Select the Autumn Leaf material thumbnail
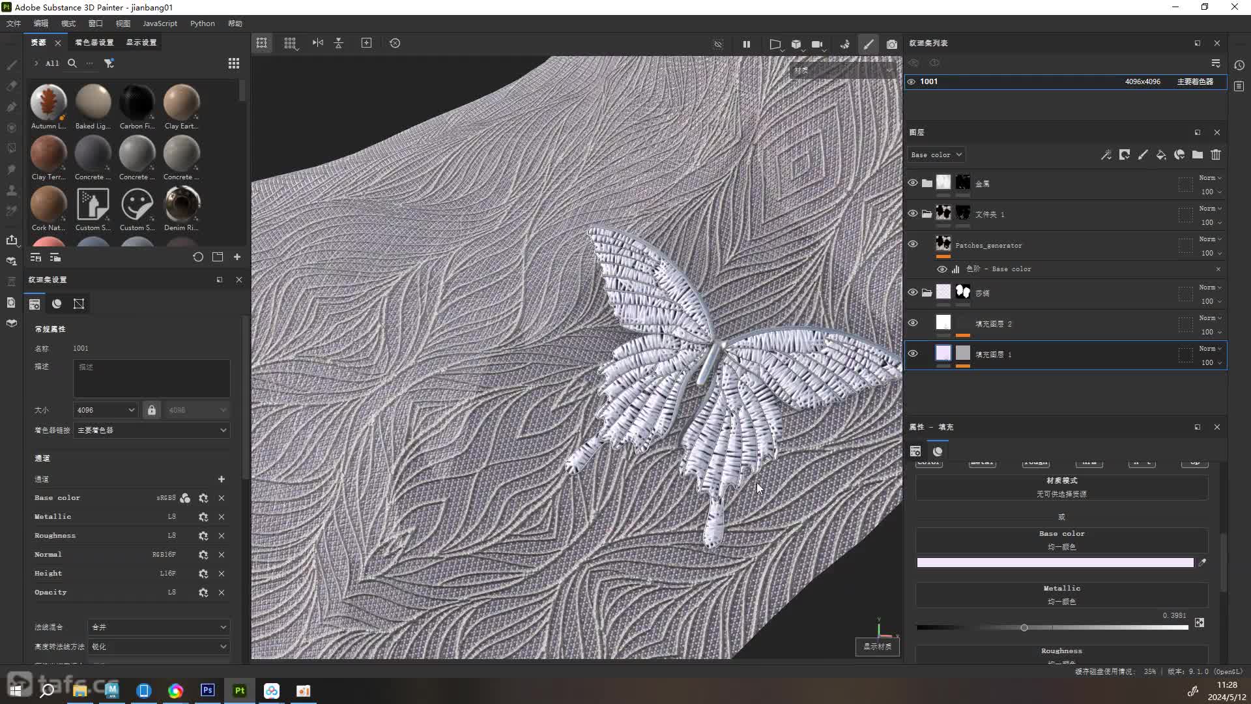Screen dimensions: 1251x704 pyautogui.click(x=48, y=102)
